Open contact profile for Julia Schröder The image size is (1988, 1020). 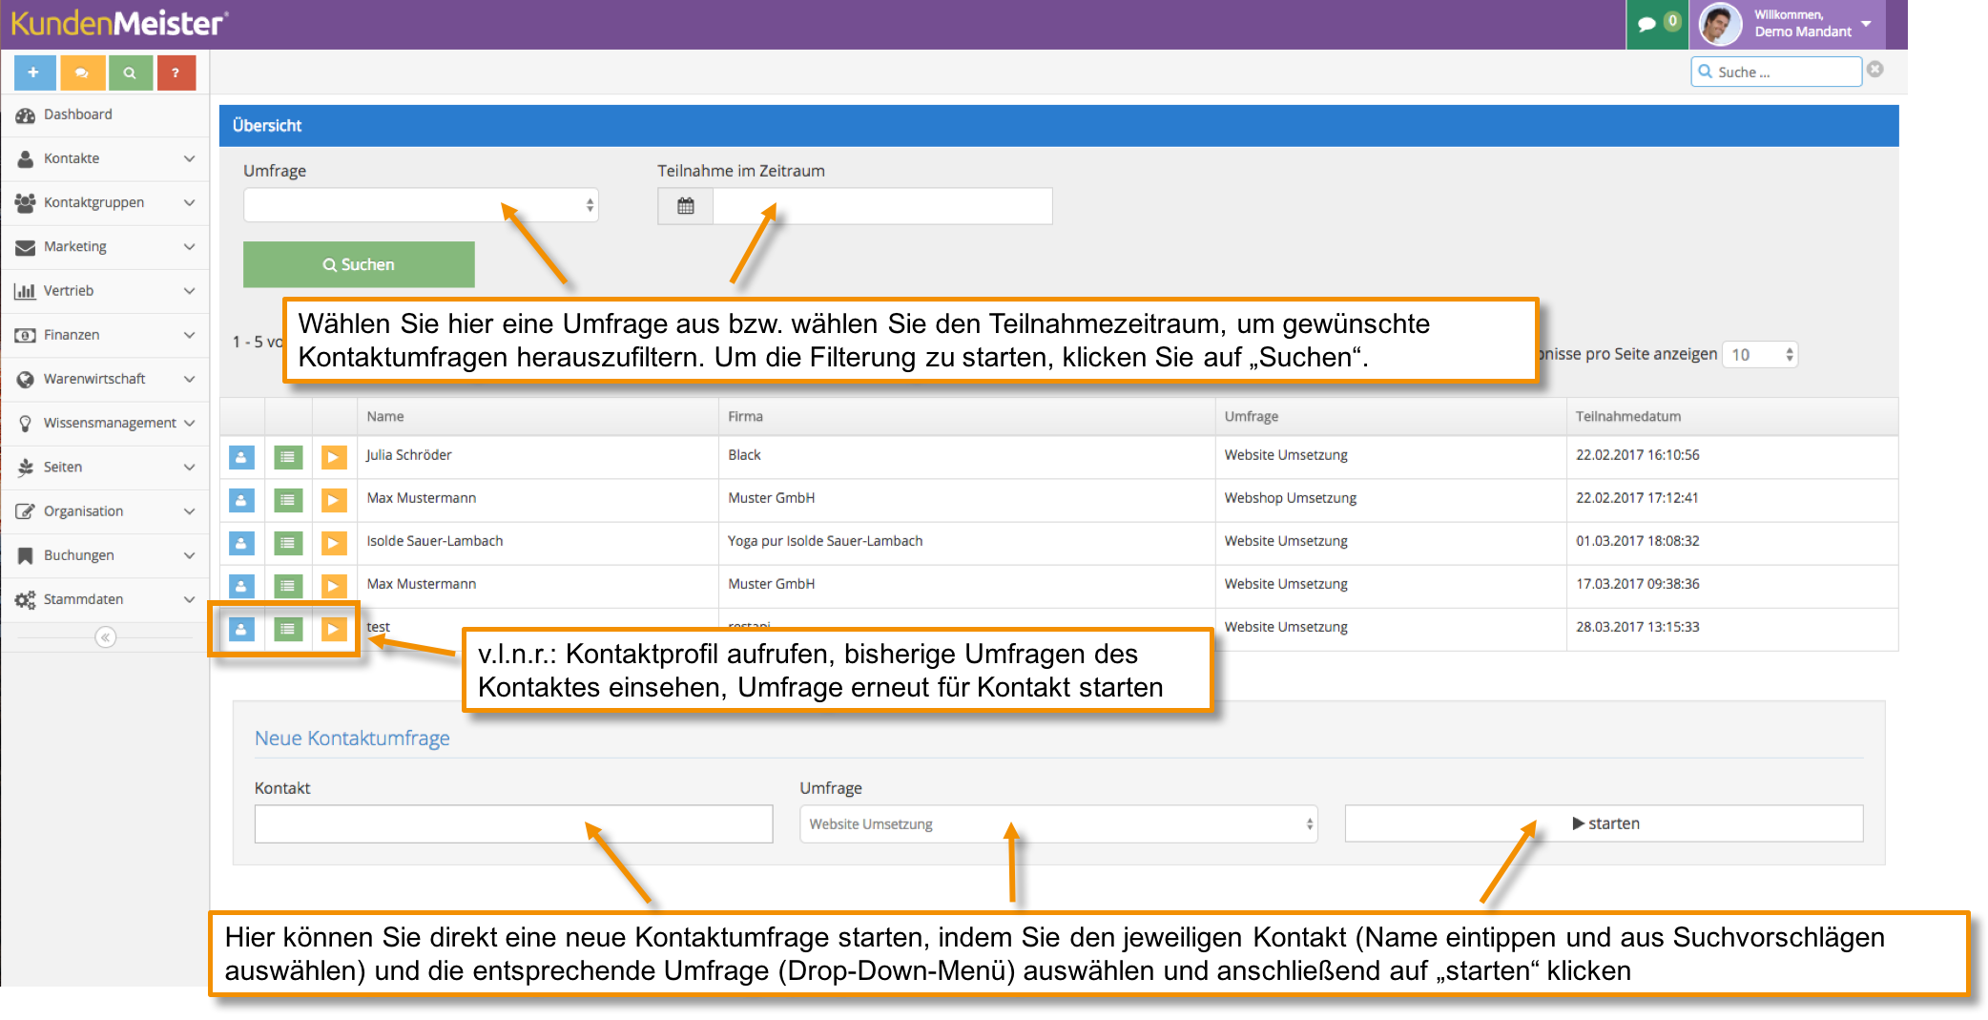coord(241,457)
